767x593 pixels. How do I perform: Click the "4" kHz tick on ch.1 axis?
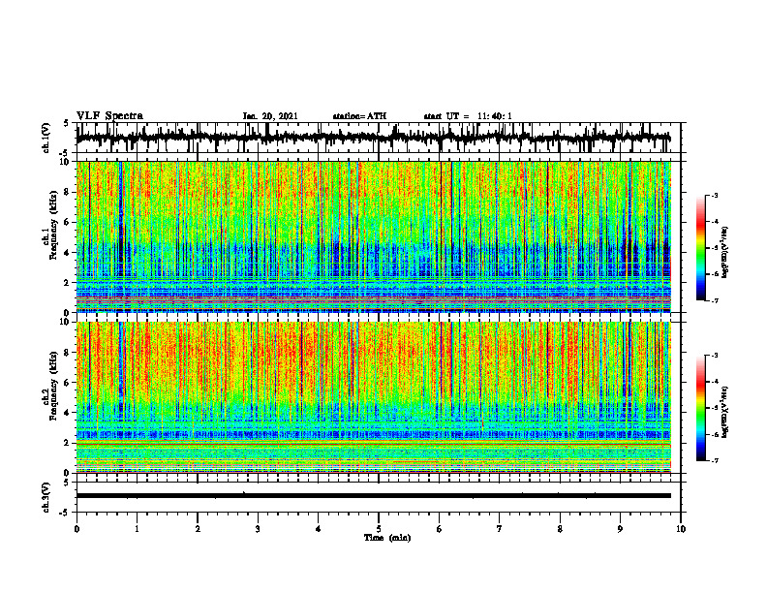(x=67, y=253)
